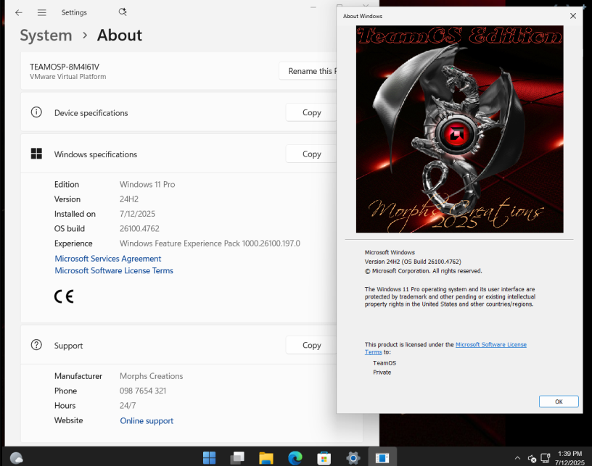Open the Settings navigation hamburger menu

[x=42, y=12]
